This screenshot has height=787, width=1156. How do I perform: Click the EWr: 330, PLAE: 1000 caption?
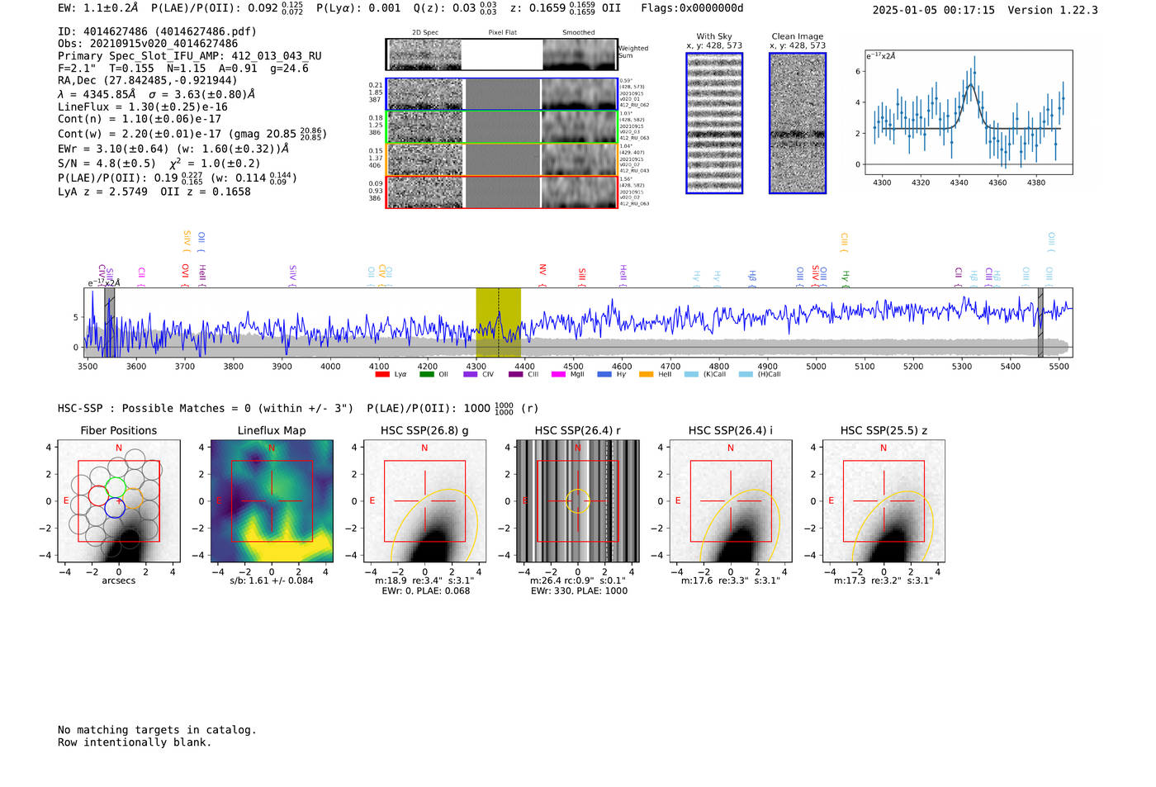click(579, 590)
